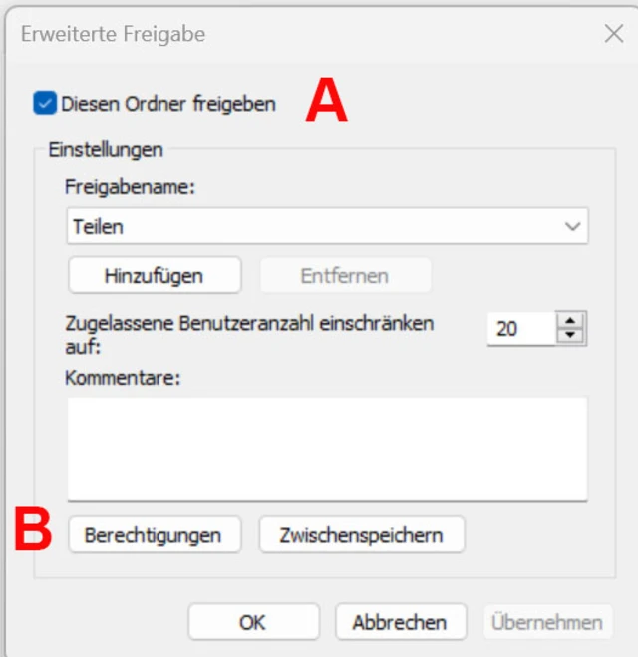
Task: Open the Berechtigungen dialog
Action: coord(153,535)
